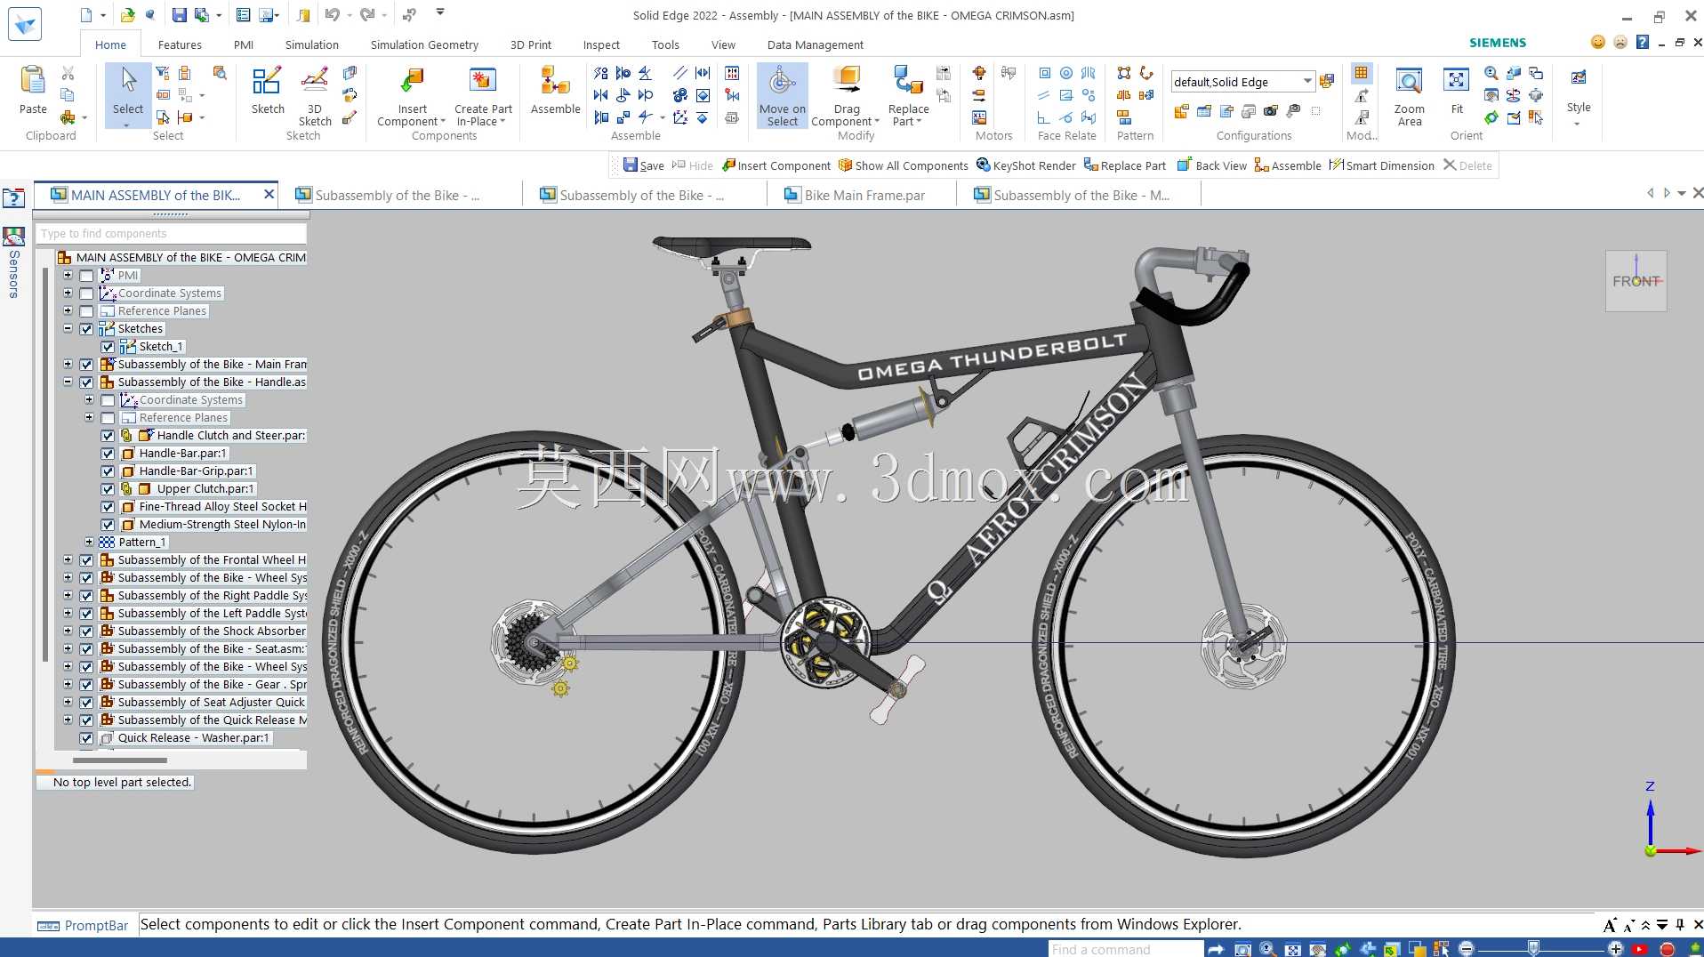This screenshot has height=957, width=1704.
Task: Open the help question mark icon
Action: 1643,42
